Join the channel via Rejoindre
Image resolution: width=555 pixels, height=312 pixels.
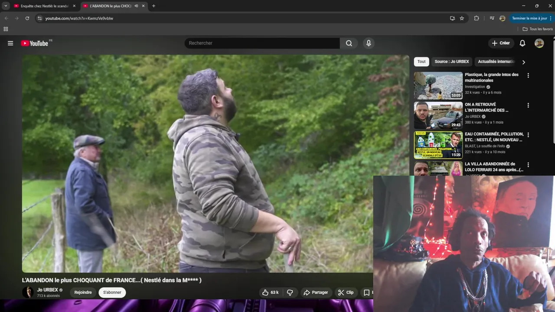pos(83,292)
